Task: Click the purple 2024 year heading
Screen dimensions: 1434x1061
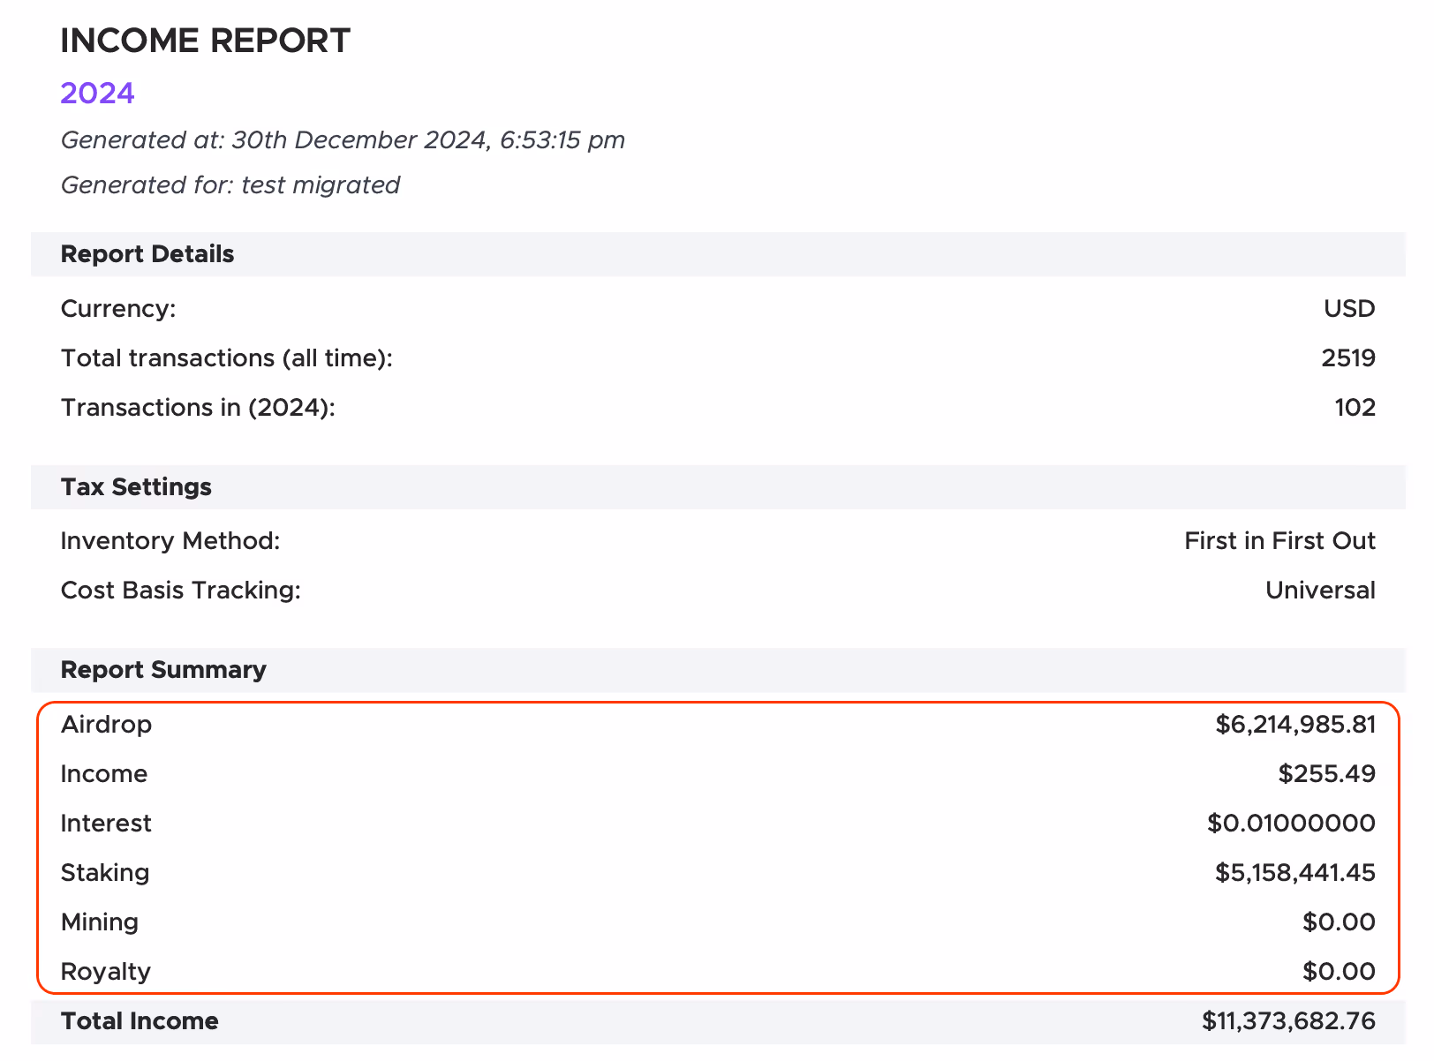Action: [x=97, y=93]
